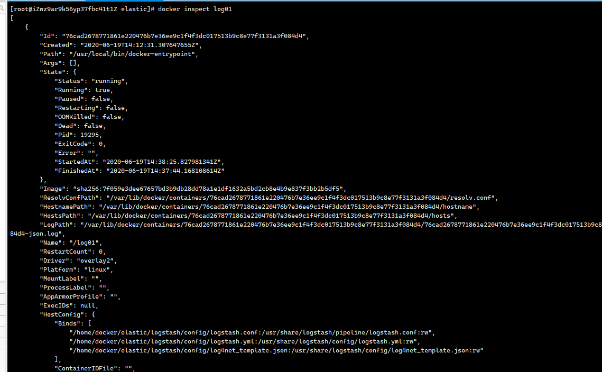Image resolution: width=602 pixels, height=372 pixels.
Task: Click the docker inspect log01 command line
Action: [121, 9]
